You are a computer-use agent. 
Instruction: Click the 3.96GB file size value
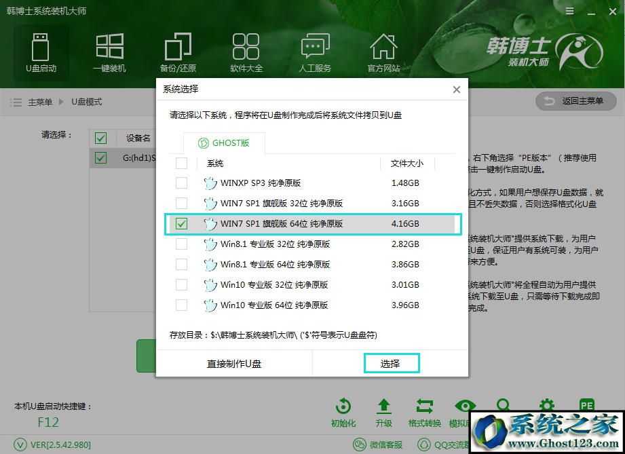tap(405, 305)
